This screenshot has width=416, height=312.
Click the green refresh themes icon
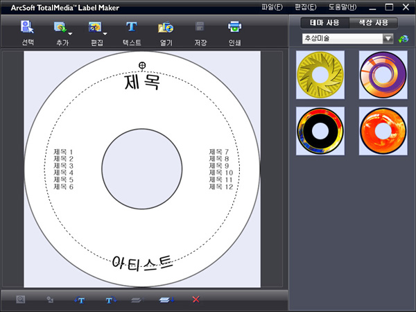coord(404,39)
